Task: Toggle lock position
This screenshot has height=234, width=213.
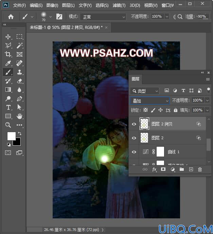Action: pyautogui.click(x=160, y=110)
